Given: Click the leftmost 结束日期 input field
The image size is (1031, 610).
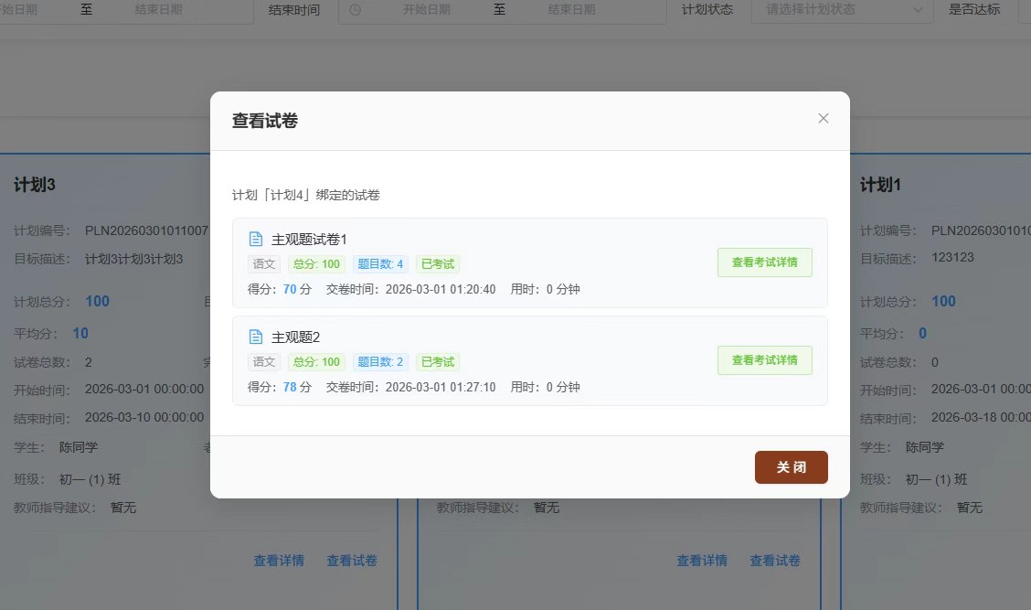Looking at the screenshot, I should 158,10.
